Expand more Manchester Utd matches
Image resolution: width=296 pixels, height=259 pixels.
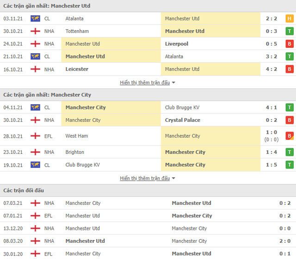pos(148,82)
